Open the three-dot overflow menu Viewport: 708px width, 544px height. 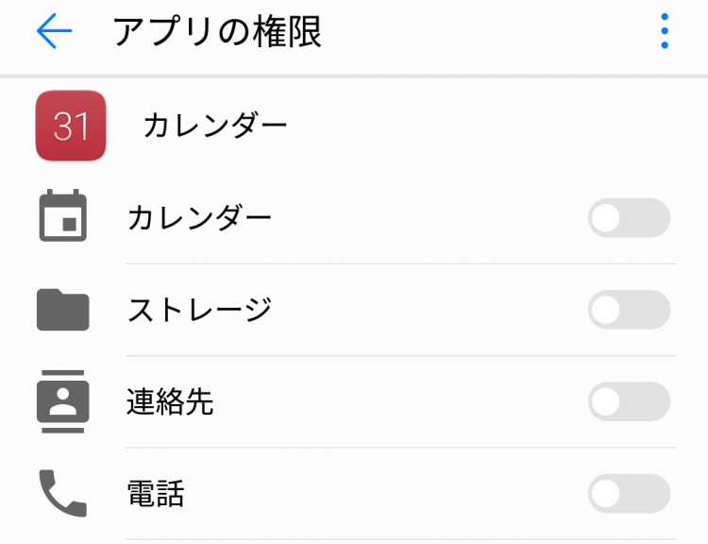coord(665,31)
